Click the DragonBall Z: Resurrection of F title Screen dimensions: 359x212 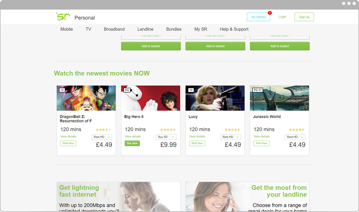(x=76, y=119)
